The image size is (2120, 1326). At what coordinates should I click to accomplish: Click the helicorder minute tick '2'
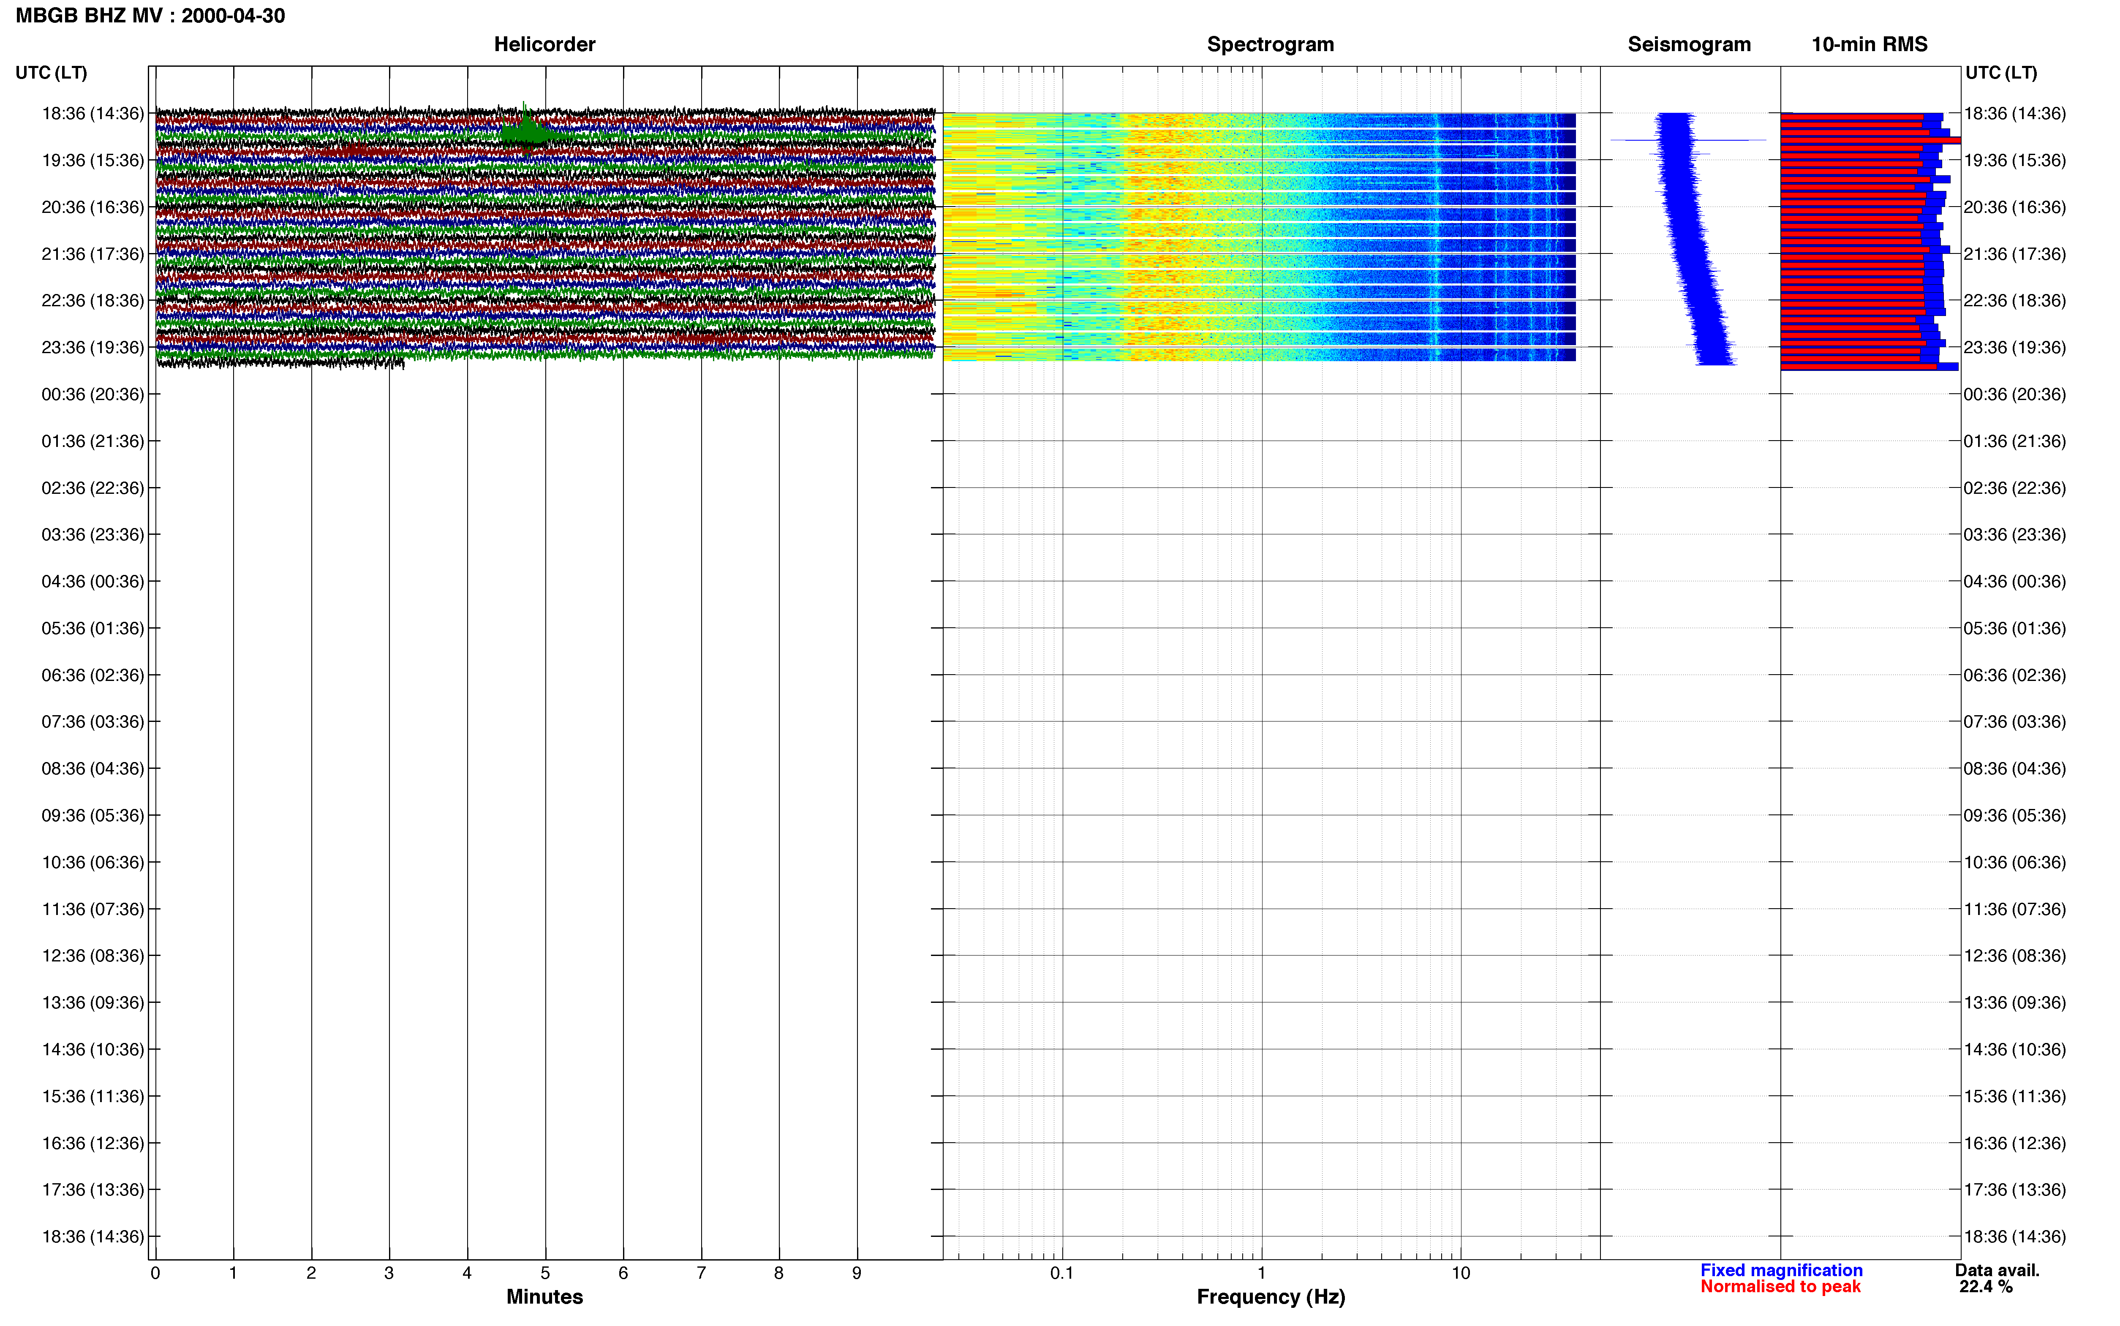click(311, 1273)
